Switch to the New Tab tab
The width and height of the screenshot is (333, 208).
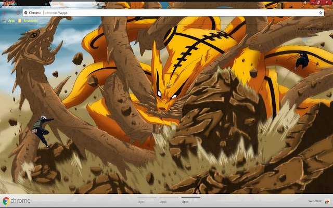point(72,4)
